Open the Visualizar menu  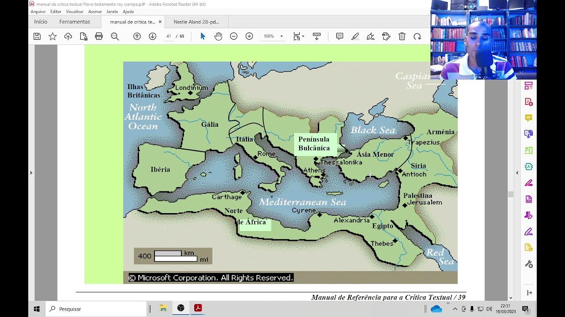coord(75,11)
